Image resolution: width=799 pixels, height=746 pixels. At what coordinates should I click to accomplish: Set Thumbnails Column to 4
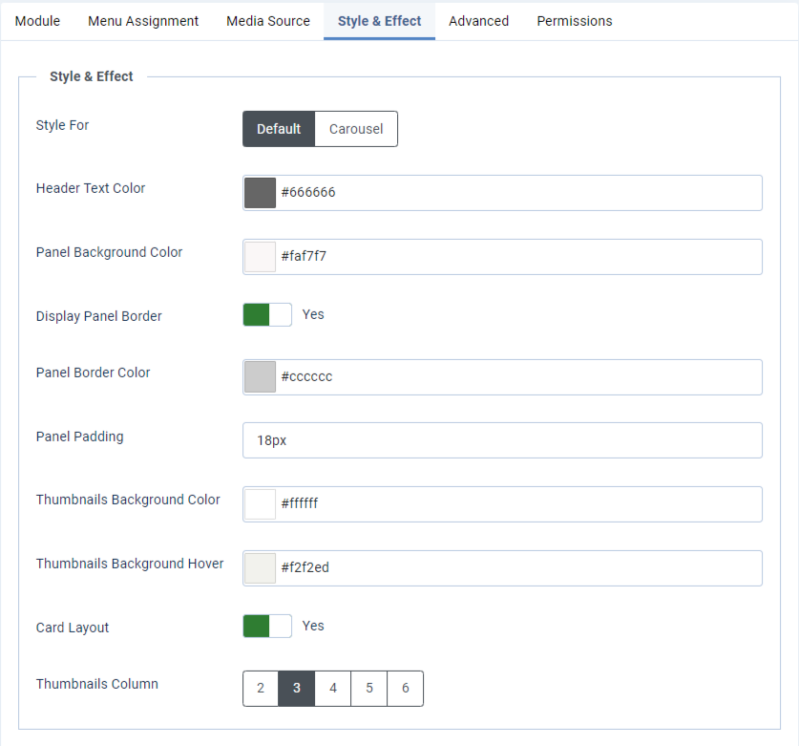[333, 689]
